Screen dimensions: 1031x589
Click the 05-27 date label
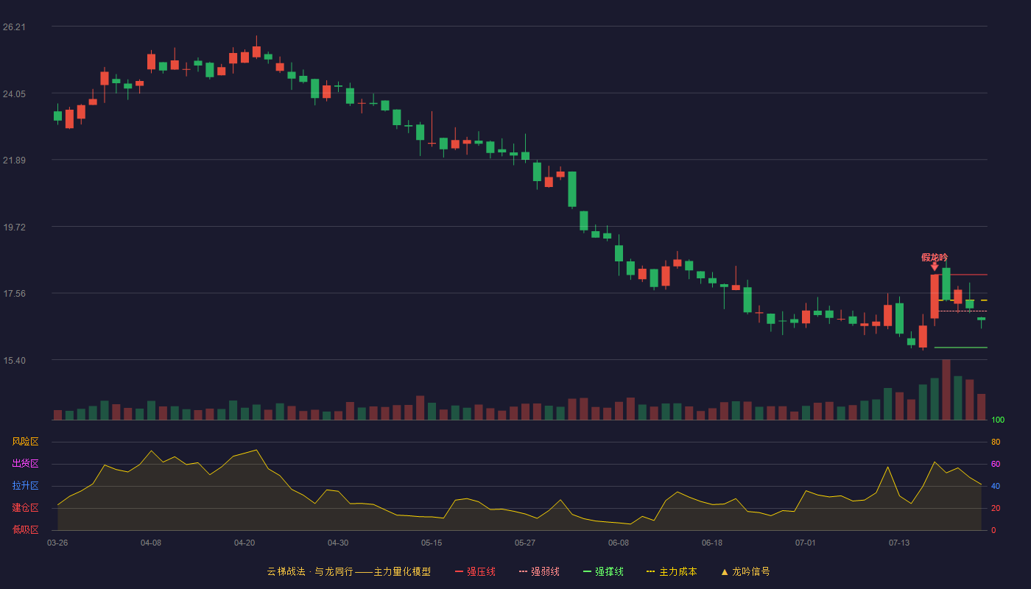click(x=525, y=543)
